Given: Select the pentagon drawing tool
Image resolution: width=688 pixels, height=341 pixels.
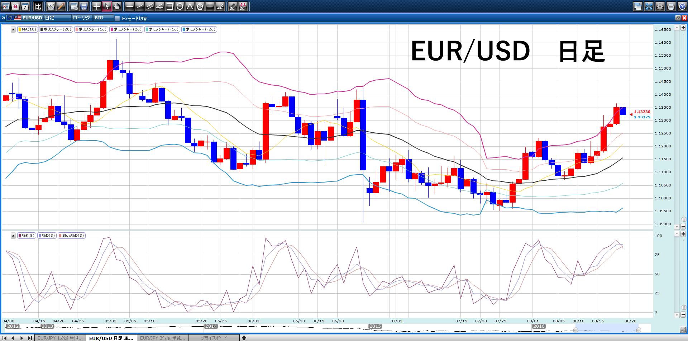Looking at the screenshot, I should (200, 6).
